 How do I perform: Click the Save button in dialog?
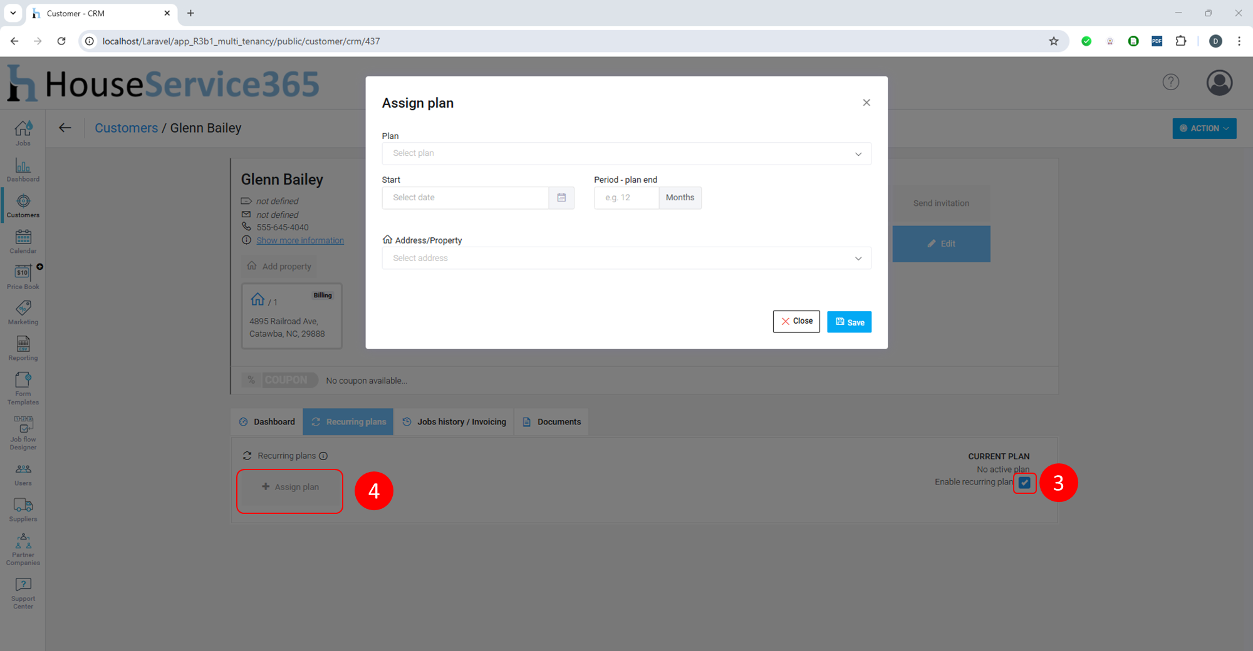tap(849, 322)
